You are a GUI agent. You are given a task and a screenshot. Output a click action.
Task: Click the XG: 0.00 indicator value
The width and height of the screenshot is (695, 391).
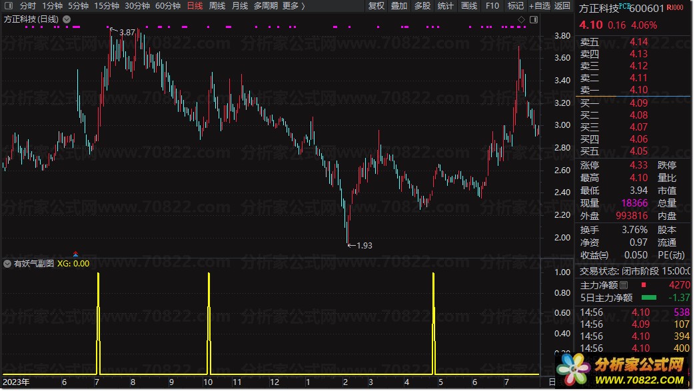[x=73, y=264]
